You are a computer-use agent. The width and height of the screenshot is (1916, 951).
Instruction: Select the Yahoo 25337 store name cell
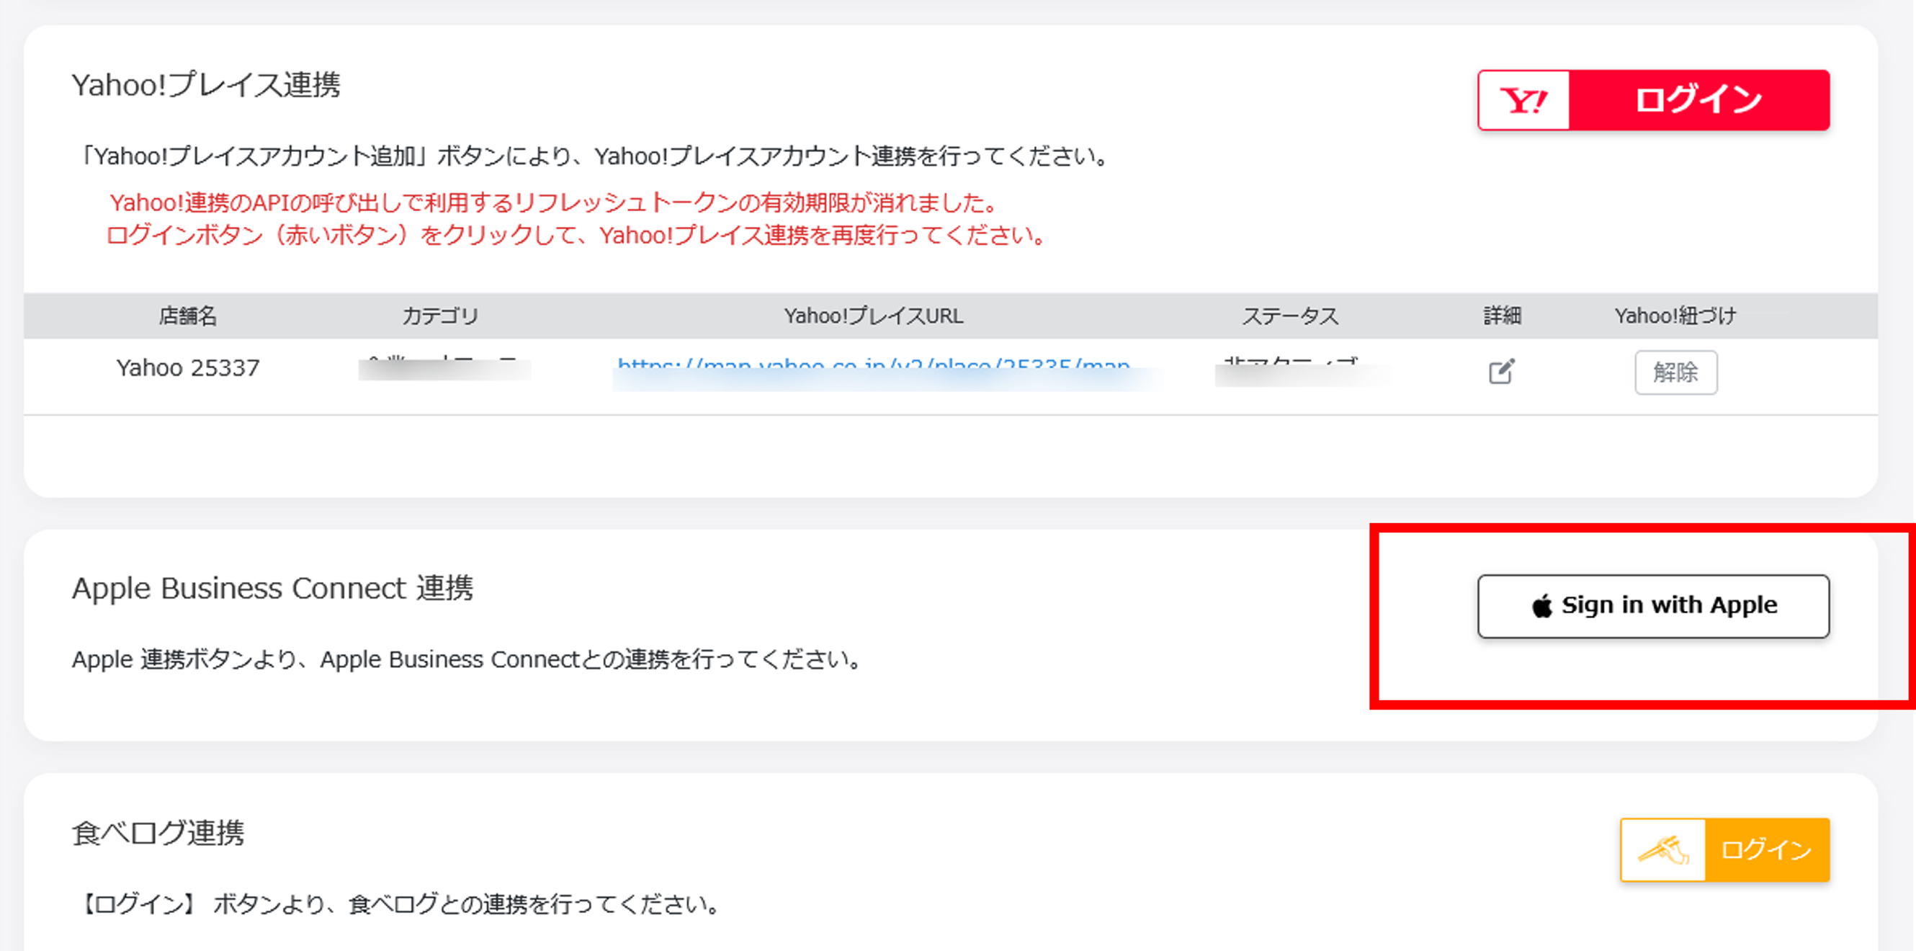click(x=187, y=368)
